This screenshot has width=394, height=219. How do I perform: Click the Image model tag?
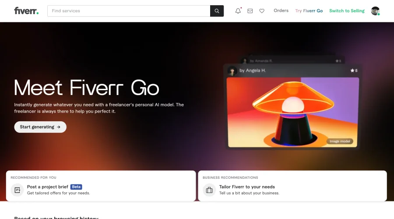(340, 141)
